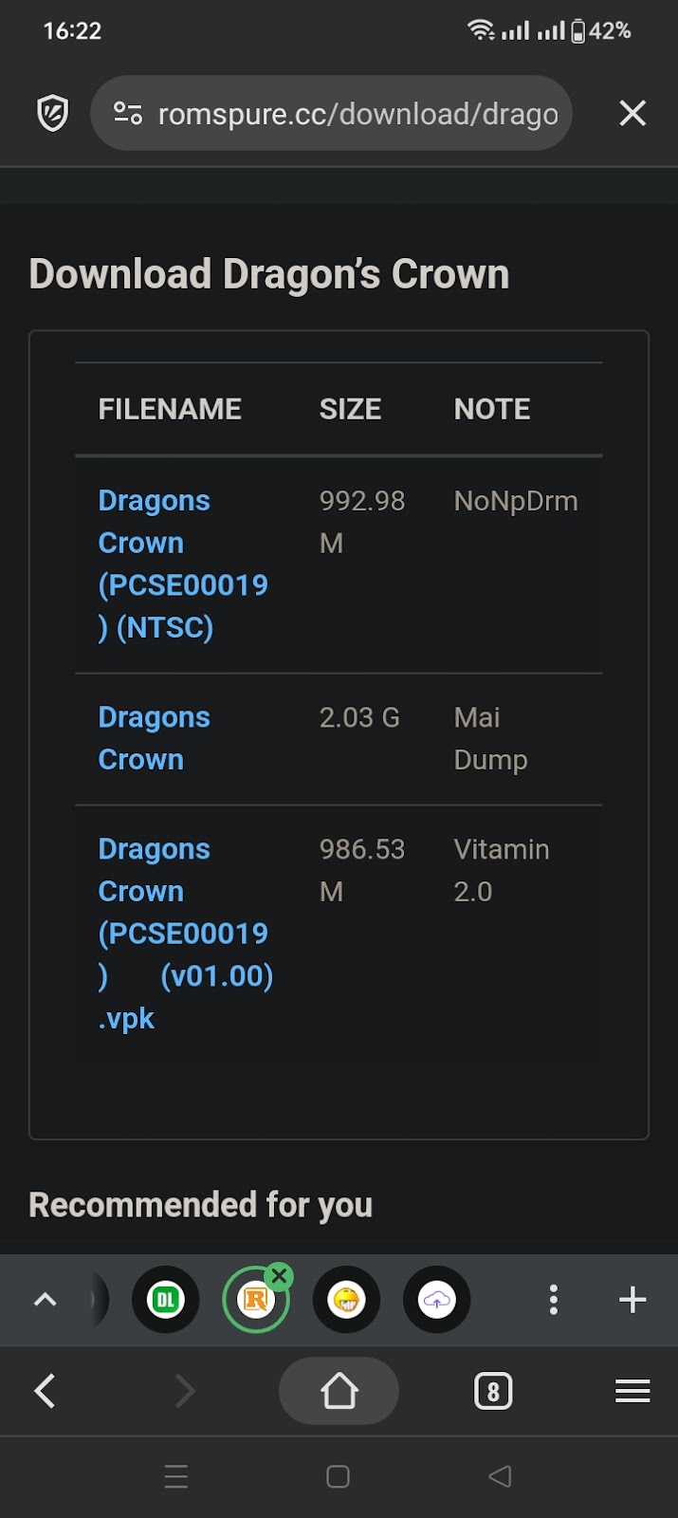Go back to the previous page
678x1518 pixels.
coord(46,1392)
